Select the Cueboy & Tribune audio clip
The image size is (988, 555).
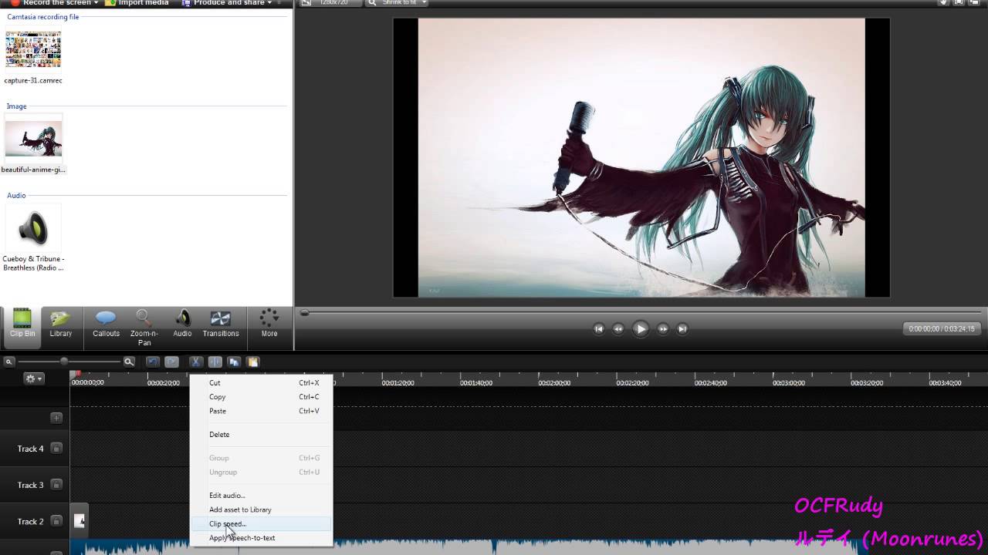tap(33, 229)
